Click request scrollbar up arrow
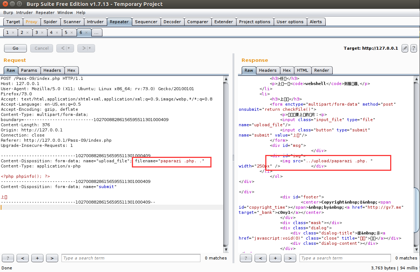 [x=226, y=79]
